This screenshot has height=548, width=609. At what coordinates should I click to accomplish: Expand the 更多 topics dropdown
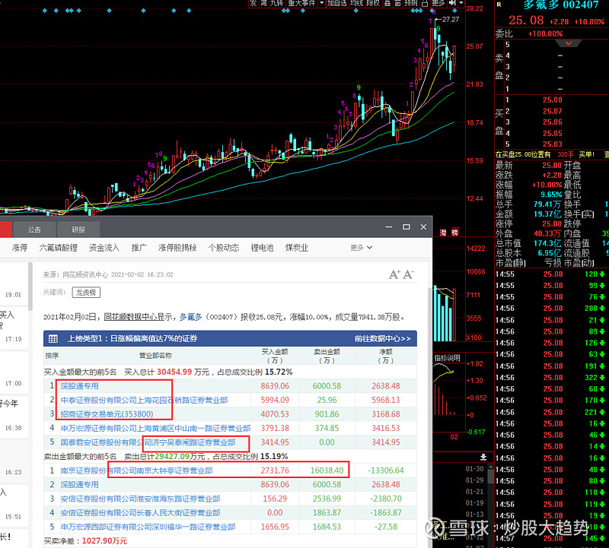click(x=361, y=248)
